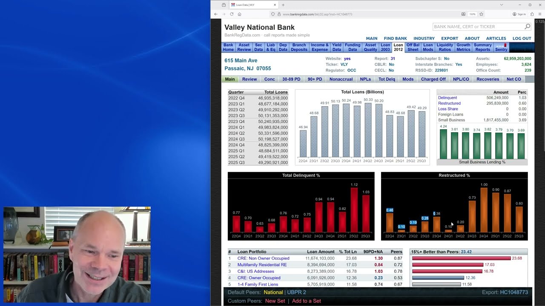Open the Dep Data tab
Screen dimensions: 545x306
click(283, 47)
